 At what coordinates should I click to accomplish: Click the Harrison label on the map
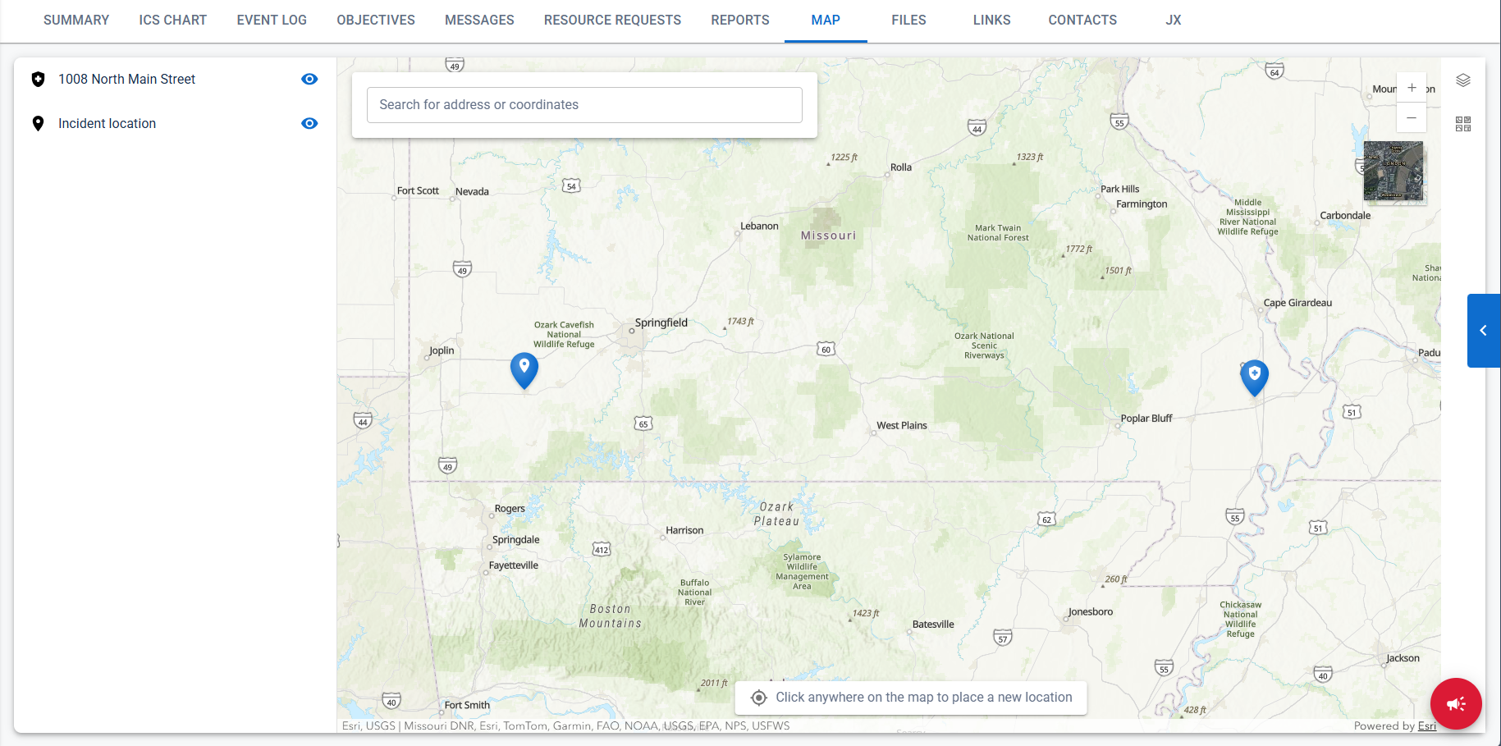[684, 531]
